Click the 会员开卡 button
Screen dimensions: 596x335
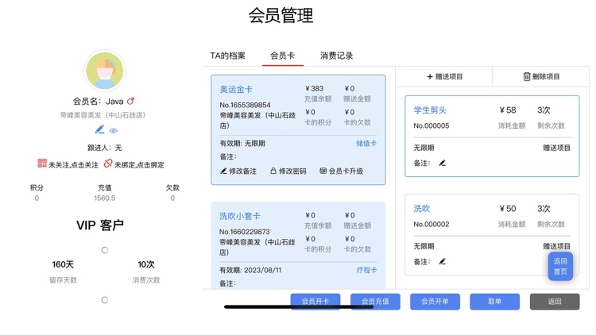click(315, 302)
